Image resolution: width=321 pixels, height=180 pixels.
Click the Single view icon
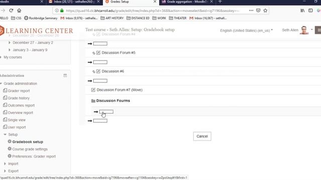pyautogui.click(x=5, y=119)
